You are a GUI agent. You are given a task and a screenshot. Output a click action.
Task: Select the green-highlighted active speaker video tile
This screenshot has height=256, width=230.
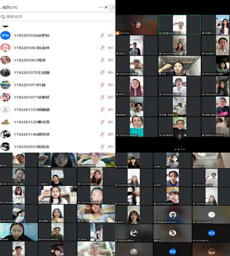click(180, 25)
